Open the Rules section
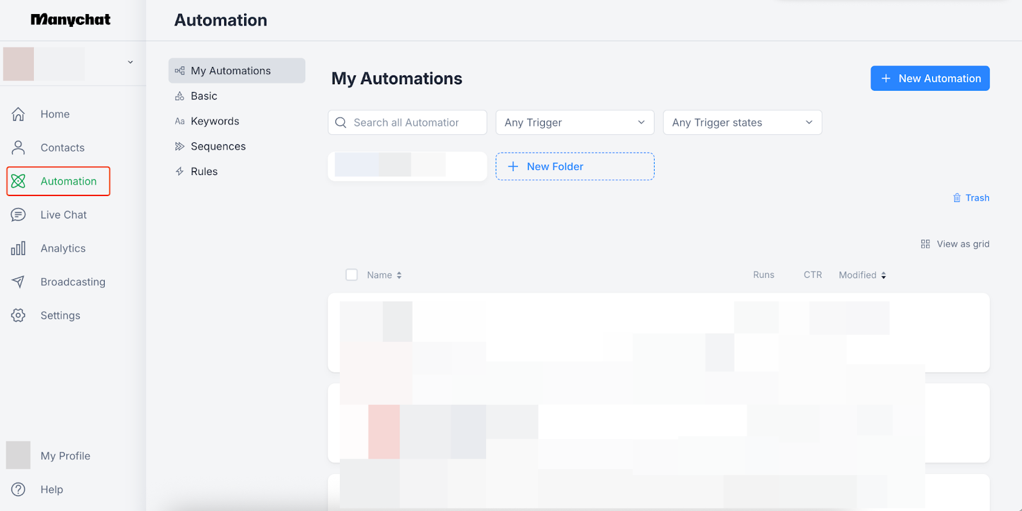Screen dimensions: 1022x511 pos(204,171)
